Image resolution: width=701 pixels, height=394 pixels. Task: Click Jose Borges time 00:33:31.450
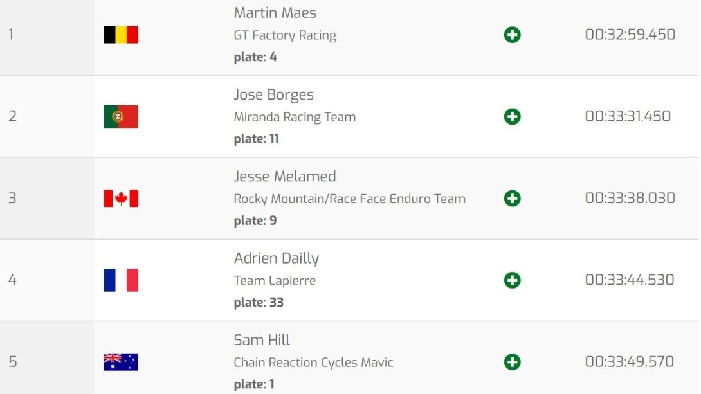tap(628, 116)
